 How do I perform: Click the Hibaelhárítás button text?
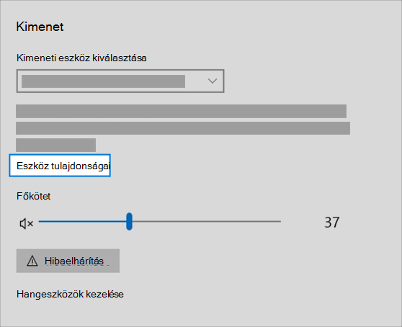pos(74,261)
